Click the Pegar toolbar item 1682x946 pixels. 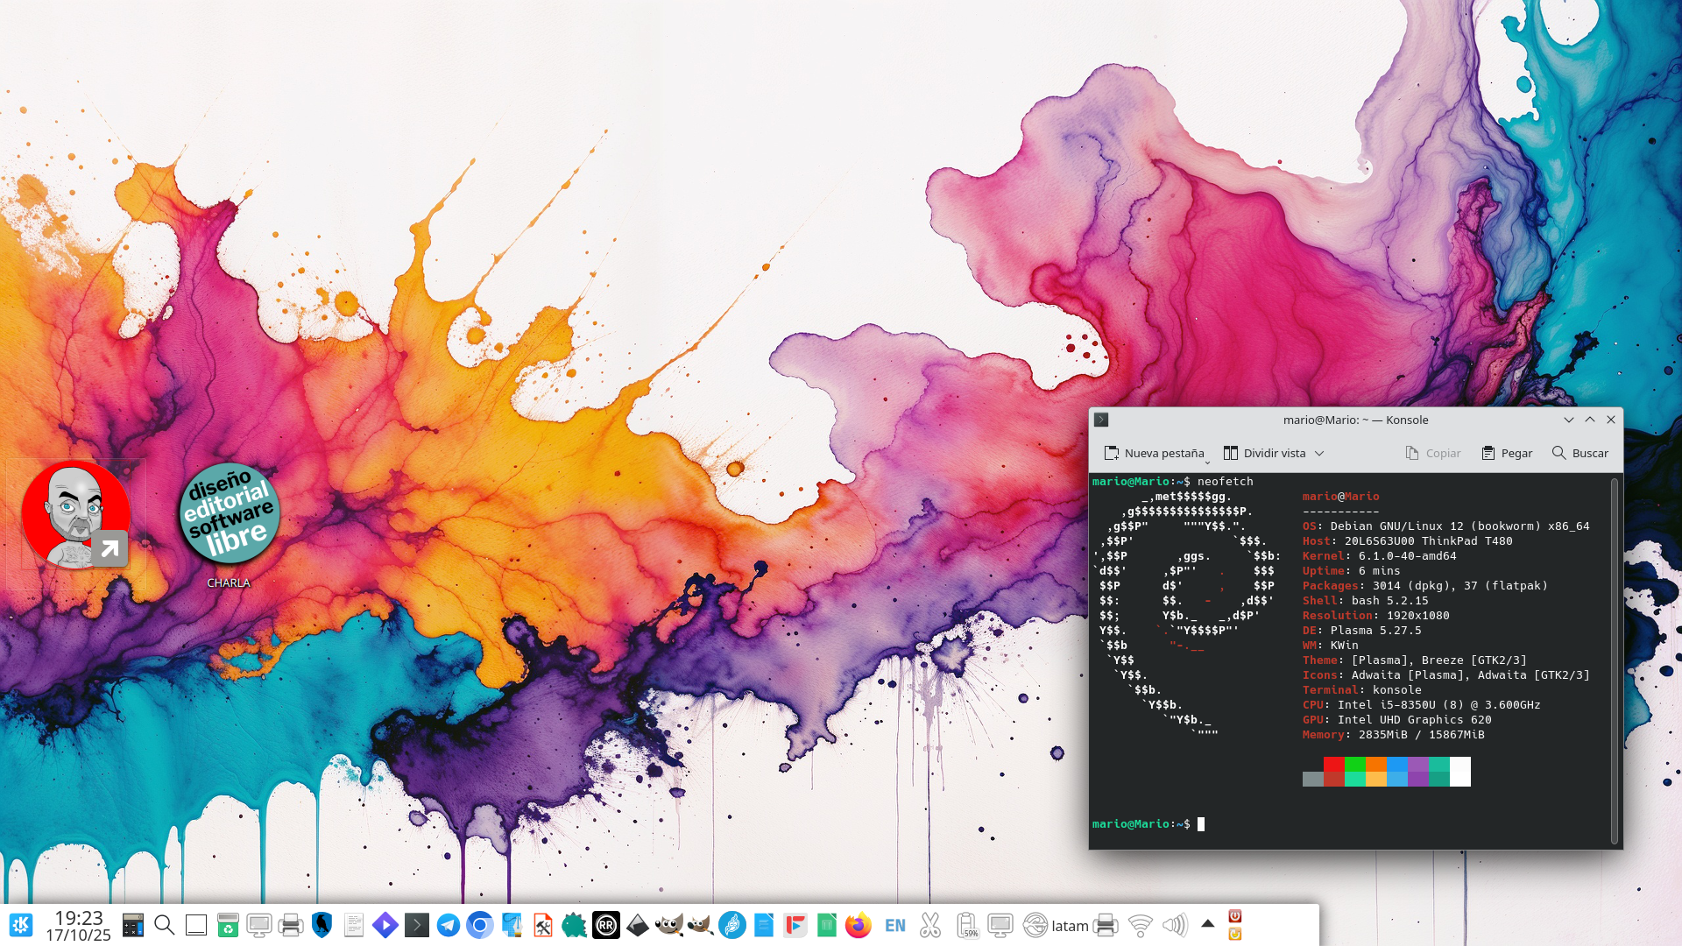[x=1507, y=454]
